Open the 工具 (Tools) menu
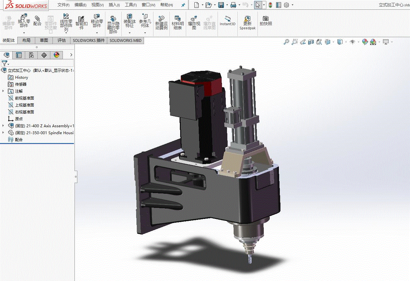The width and height of the screenshot is (410, 281). [130, 5]
